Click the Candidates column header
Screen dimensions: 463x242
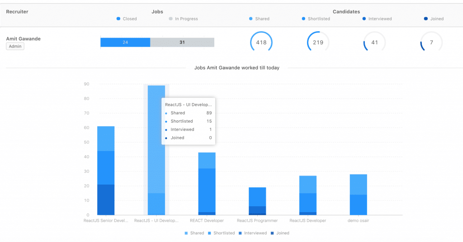point(346,11)
